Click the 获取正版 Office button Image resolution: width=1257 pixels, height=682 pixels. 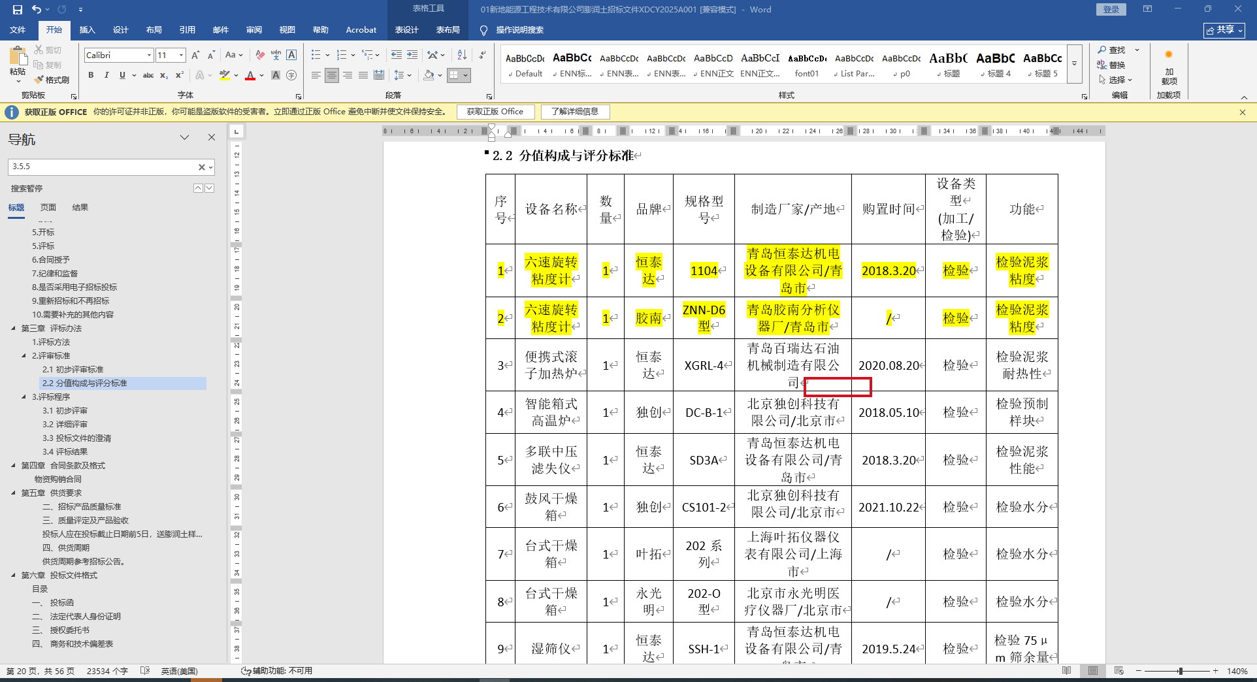495,112
